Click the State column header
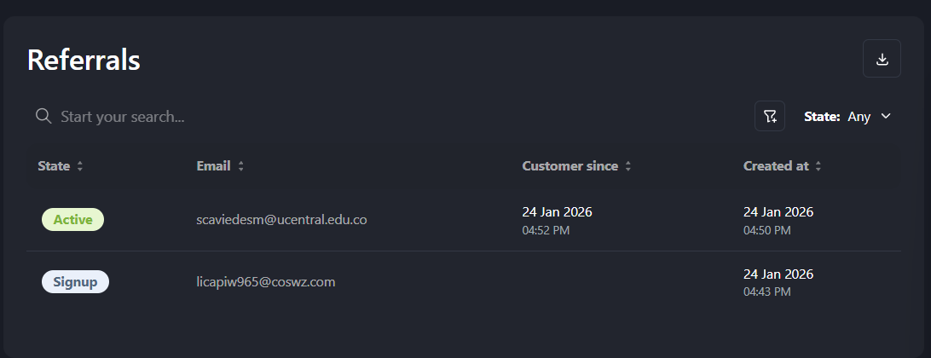Screen dimensions: 931x358 (54, 166)
